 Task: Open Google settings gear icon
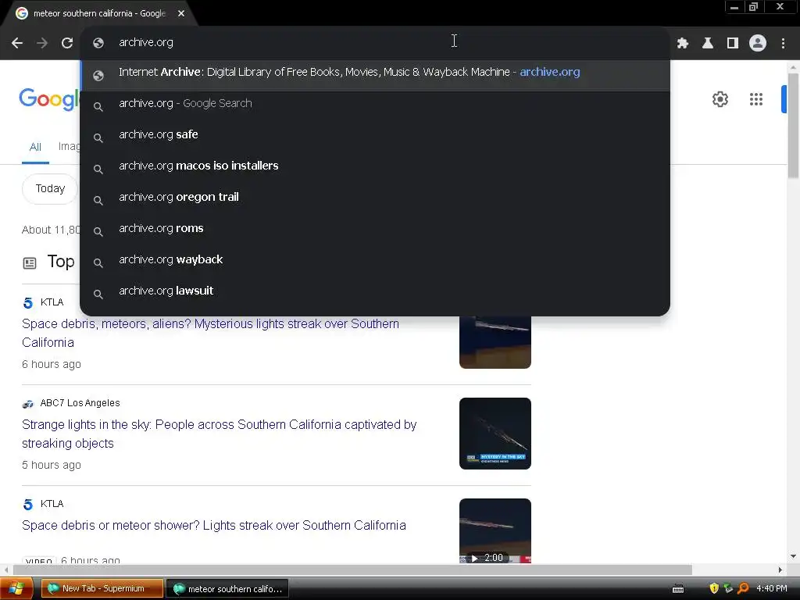pyautogui.click(x=720, y=99)
